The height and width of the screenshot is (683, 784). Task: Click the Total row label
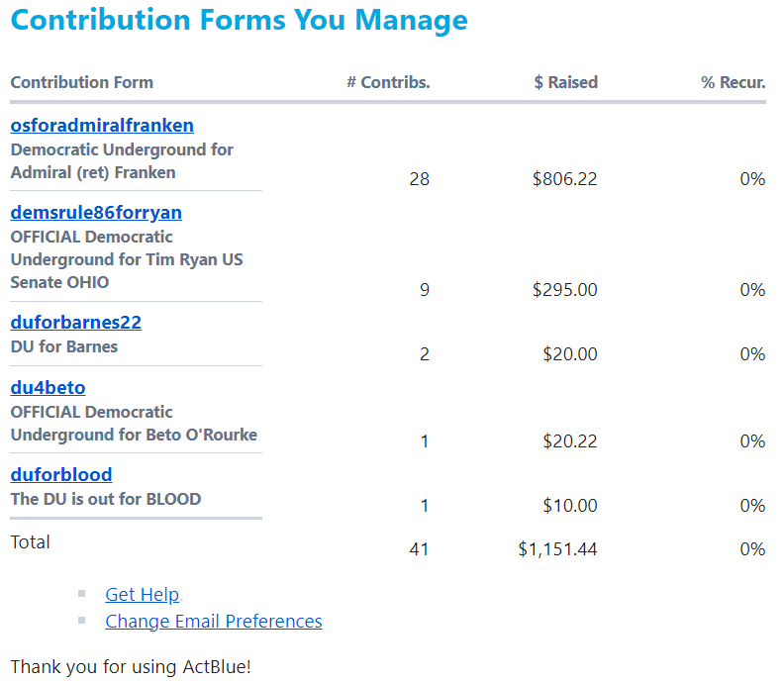tap(30, 542)
